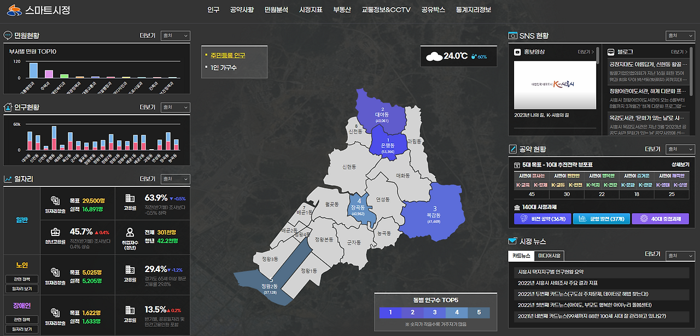Click the cloud weather icon

pyautogui.click(x=434, y=56)
